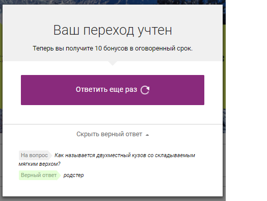Click the small up arrow next to 'Скрыть верный ответ'
The width and height of the screenshot is (267, 201).
(147, 135)
